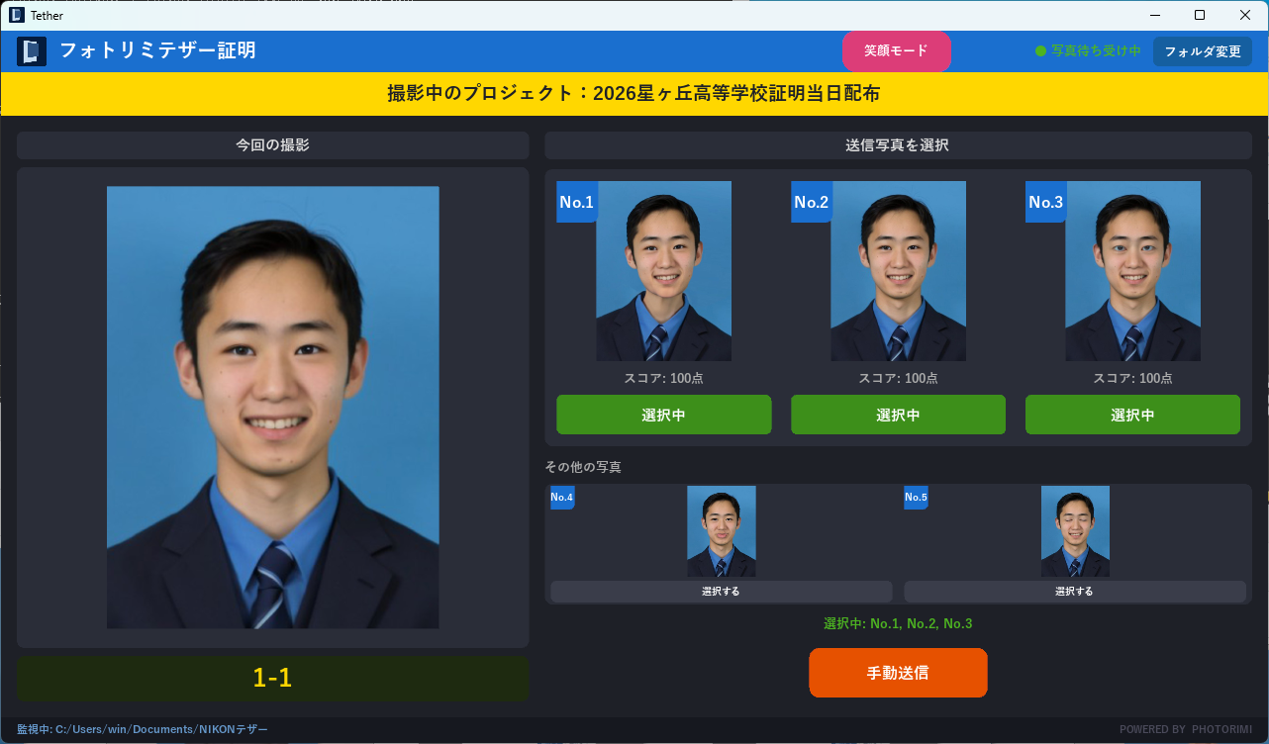Close the Tether window

1245,15
